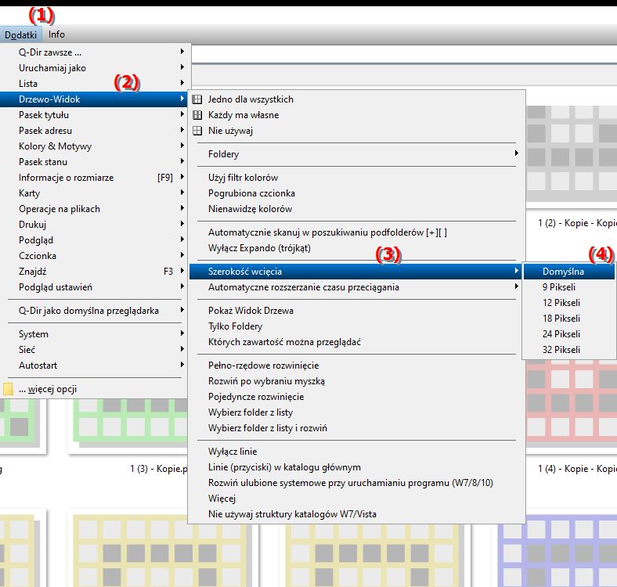This screenshot has height=587, width=617.
Task: Open the 'Drukuj' submenu
Action: click(x=95, y=225)
